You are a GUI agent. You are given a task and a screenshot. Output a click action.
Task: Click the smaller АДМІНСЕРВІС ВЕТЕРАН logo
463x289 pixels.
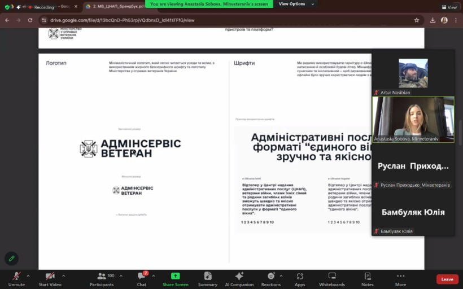coord(133,190)
